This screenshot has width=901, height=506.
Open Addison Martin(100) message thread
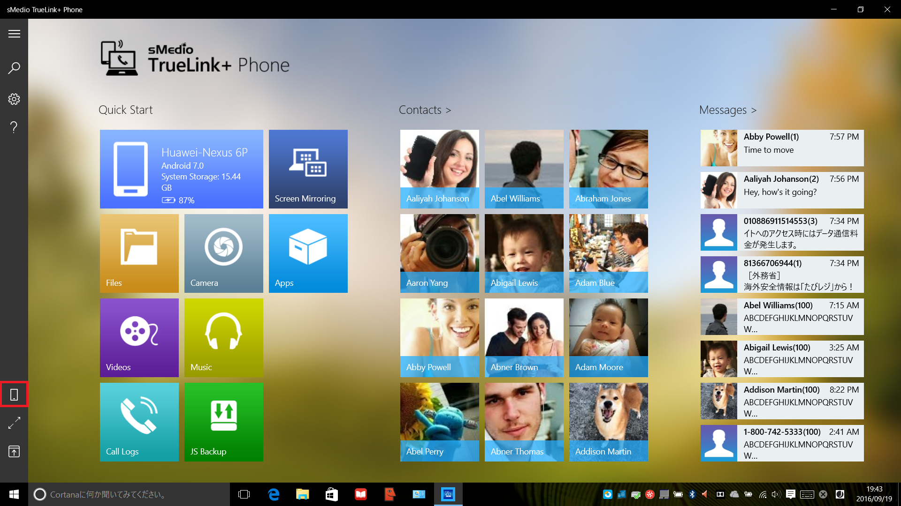782,401
